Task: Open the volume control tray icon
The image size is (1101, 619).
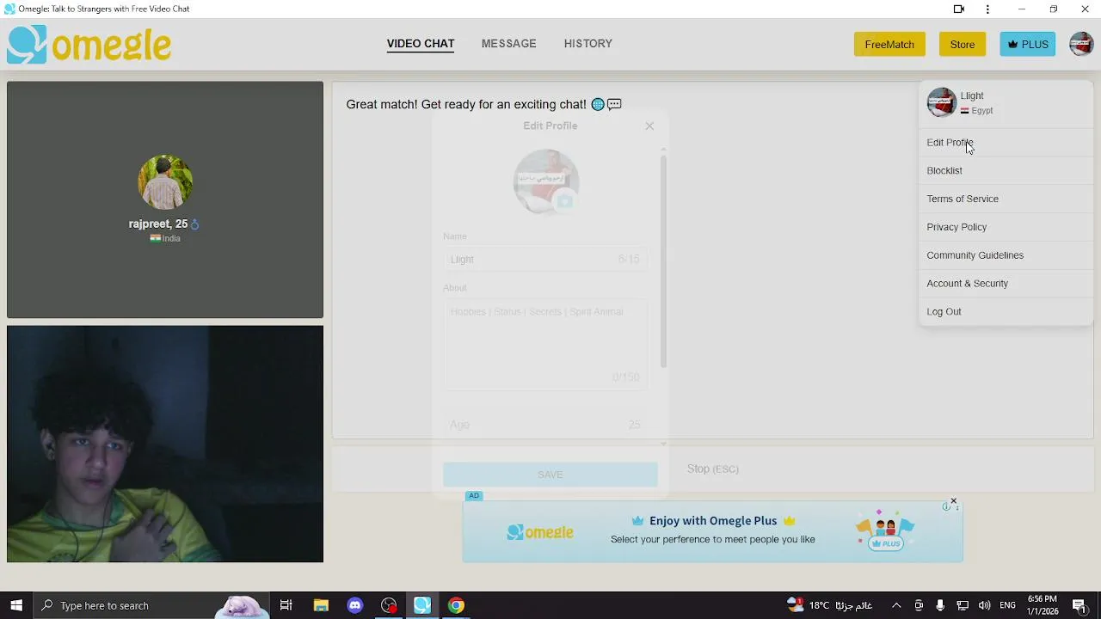Action: (x=984, y=605)
